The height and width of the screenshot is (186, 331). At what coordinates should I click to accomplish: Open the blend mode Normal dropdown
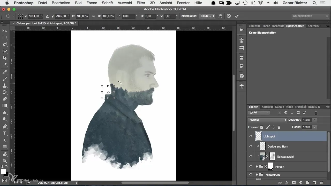267,120
